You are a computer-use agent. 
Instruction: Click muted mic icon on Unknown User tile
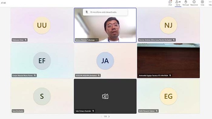click(x=26, y=40)
